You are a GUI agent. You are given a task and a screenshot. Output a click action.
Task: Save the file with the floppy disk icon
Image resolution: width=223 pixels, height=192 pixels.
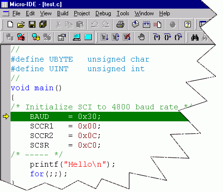click(x=32, y=24)
